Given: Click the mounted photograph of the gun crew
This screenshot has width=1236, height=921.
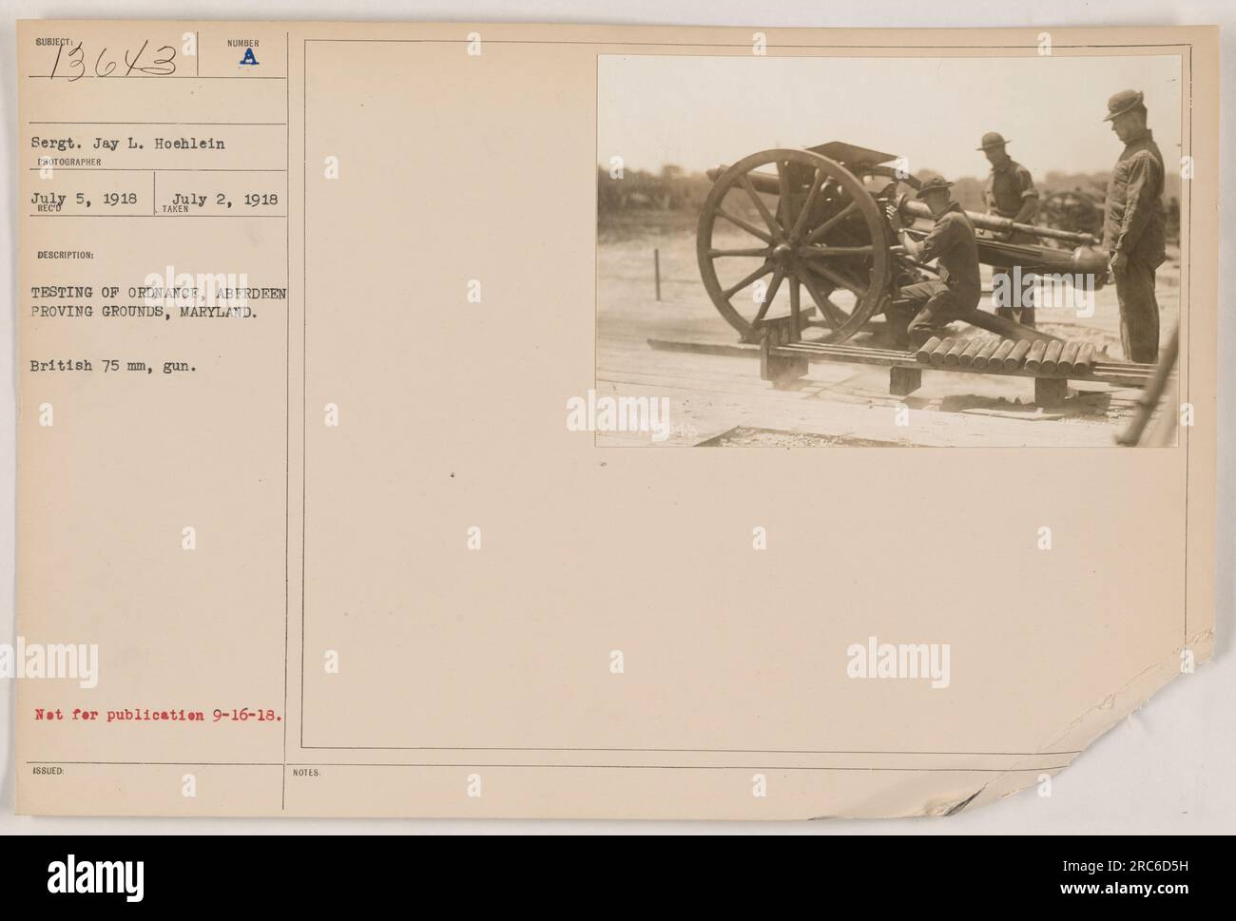Looking at the screenshot, I should click(887, 250).
